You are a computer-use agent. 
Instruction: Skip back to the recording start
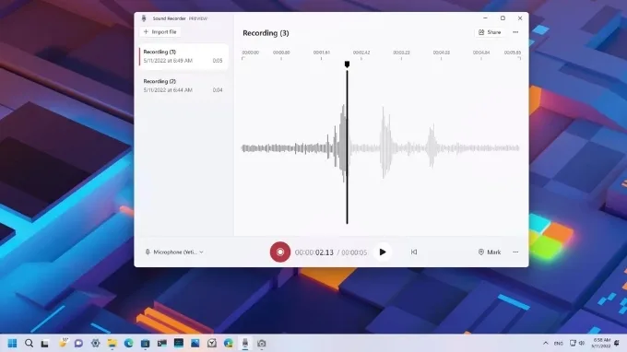[x=414, y=252]
